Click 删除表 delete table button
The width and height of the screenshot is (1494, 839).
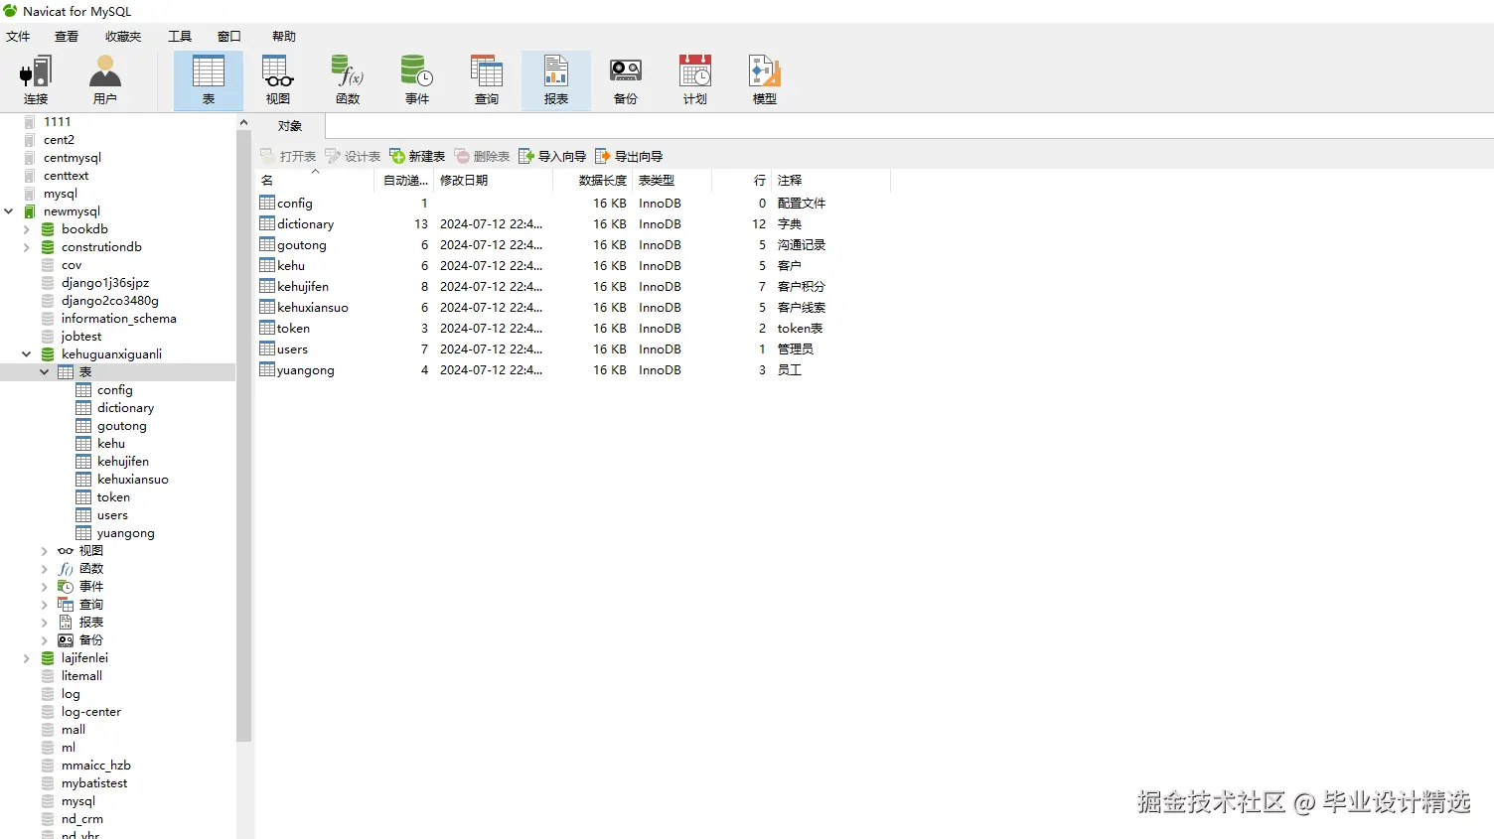click(482, 156)
